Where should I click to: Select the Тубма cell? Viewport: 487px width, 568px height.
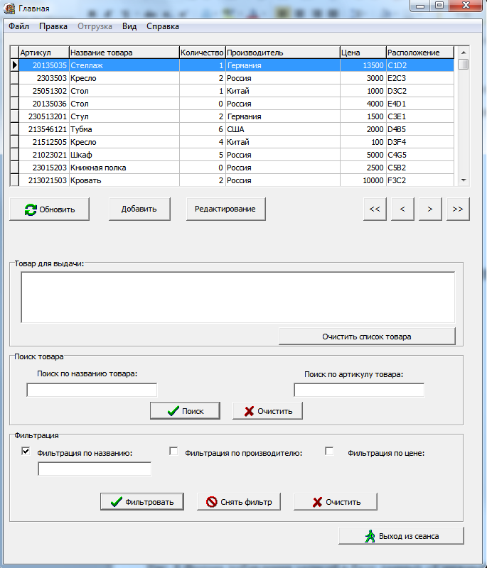pyautogui.click(x=124, y=129)
